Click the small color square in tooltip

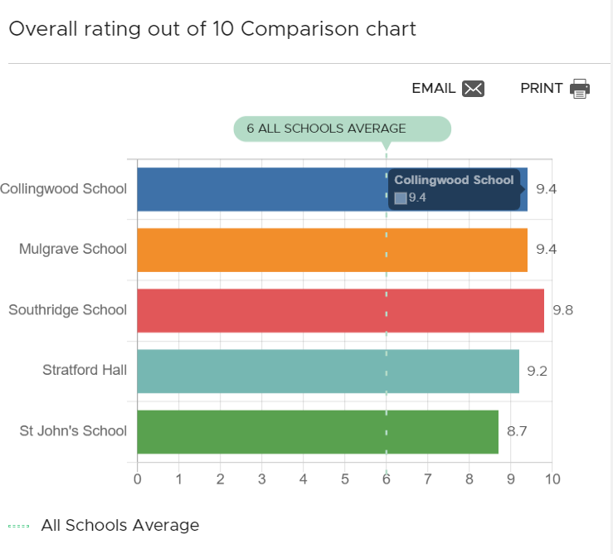click(x=401, y=197)
